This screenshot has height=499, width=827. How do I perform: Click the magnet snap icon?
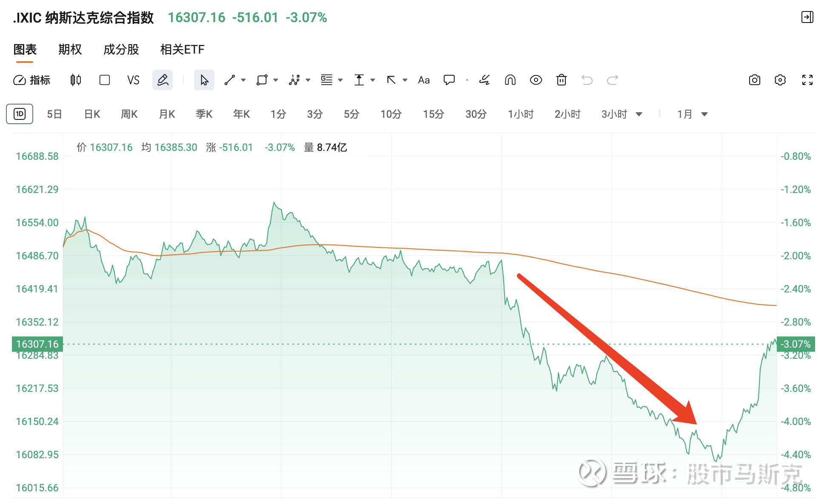(510, 80)
